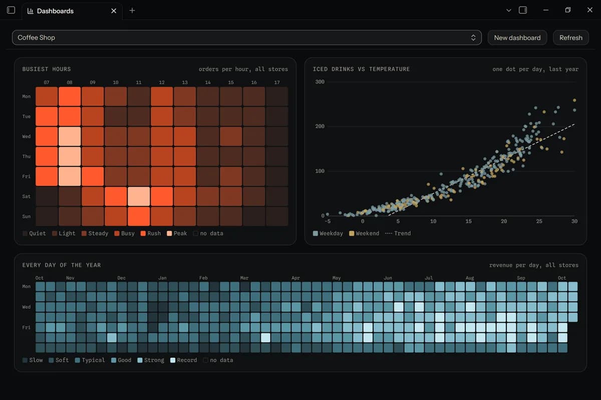The height and width of the screenshot is (400, 601).
Task: Close the Dashboards tab
Action: 114,10
